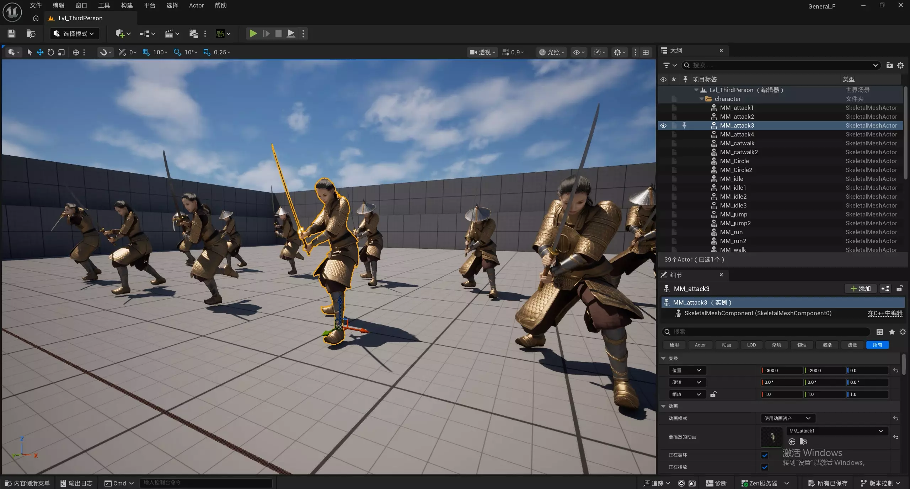Select the rotate transform tool
The width and height of the screenshot is (910, 489).
coord(51,52)
